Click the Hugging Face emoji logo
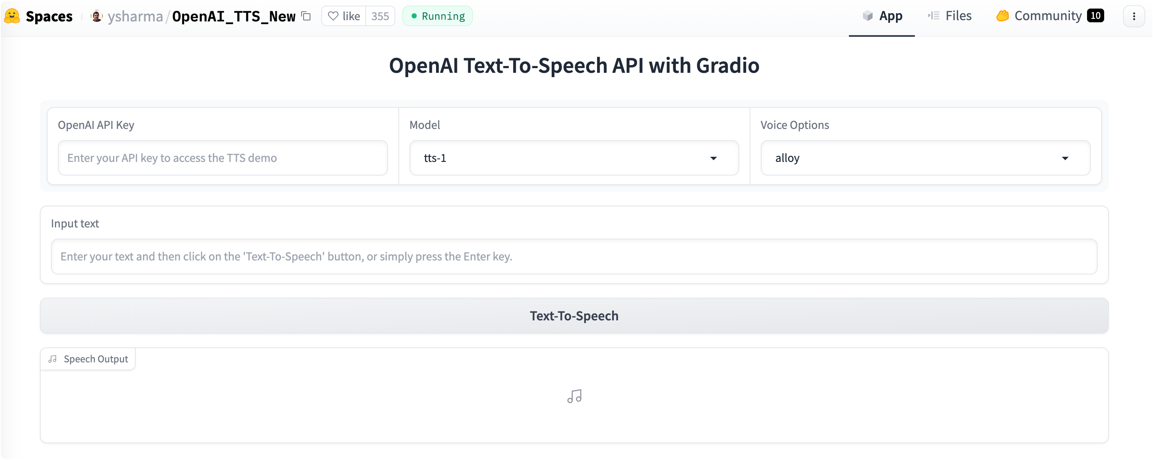1153x460 pixels. 12,16
